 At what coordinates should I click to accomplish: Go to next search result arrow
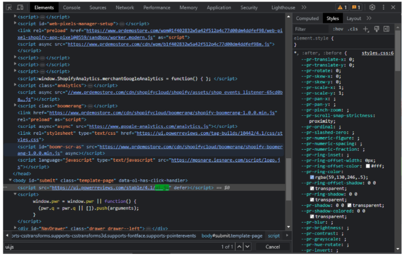point(248,247)
